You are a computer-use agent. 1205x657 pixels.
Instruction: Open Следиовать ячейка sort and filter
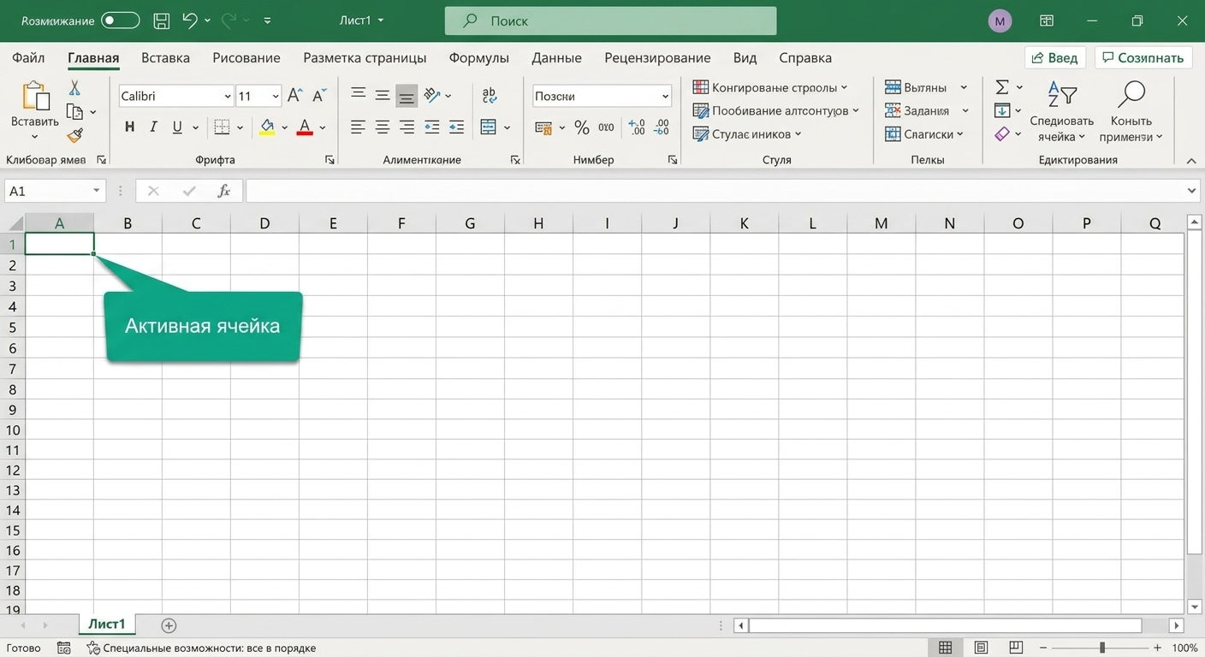coord(1061,111)
